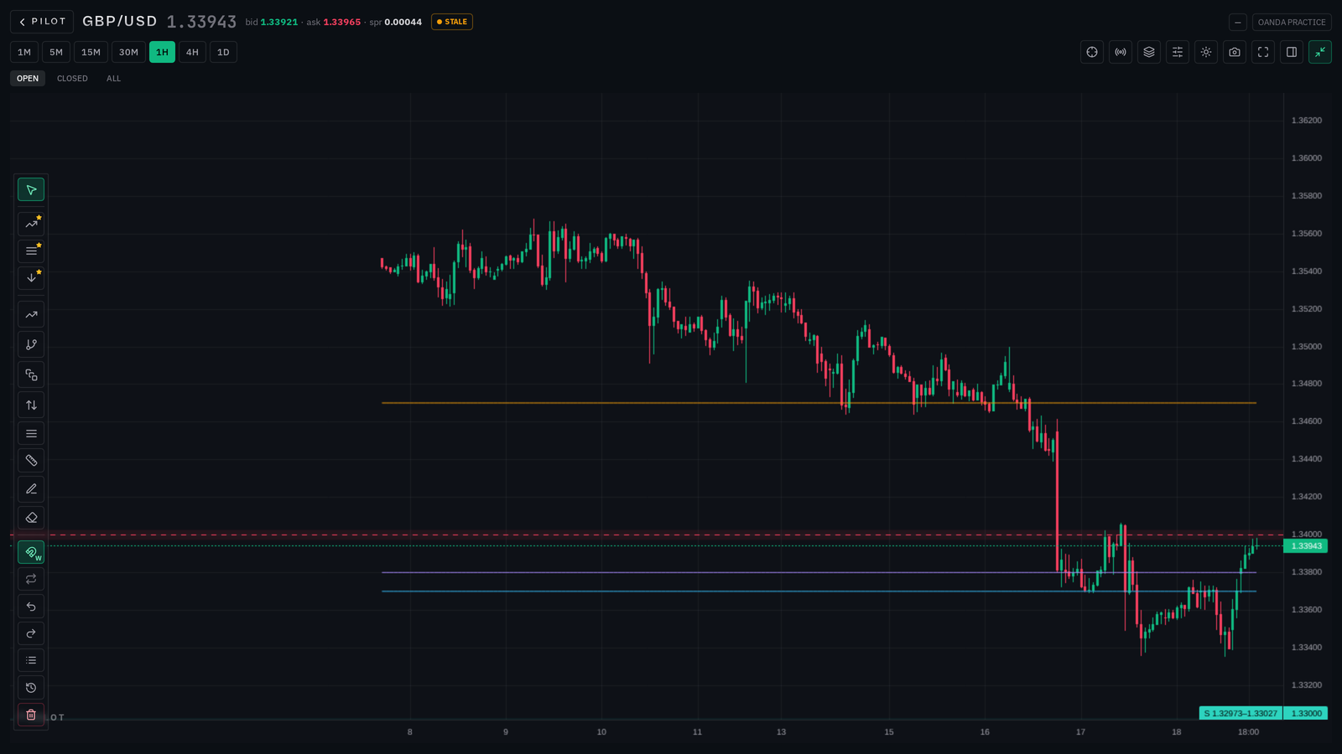Choose the 4H timeframe

pos(192,52)
